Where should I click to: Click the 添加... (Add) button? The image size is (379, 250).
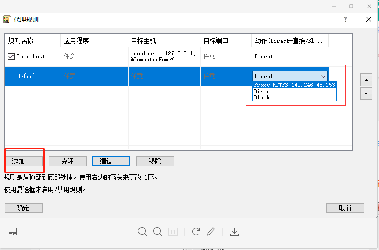(x=23, y=161)
